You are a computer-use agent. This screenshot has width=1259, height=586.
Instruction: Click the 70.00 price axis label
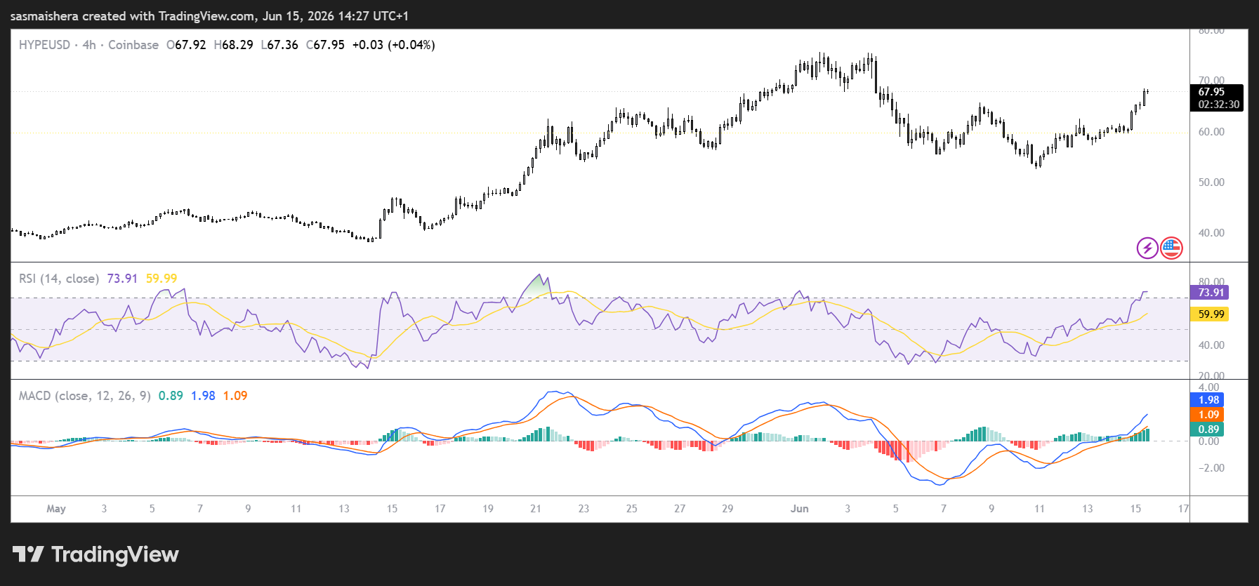point(1211,81)
